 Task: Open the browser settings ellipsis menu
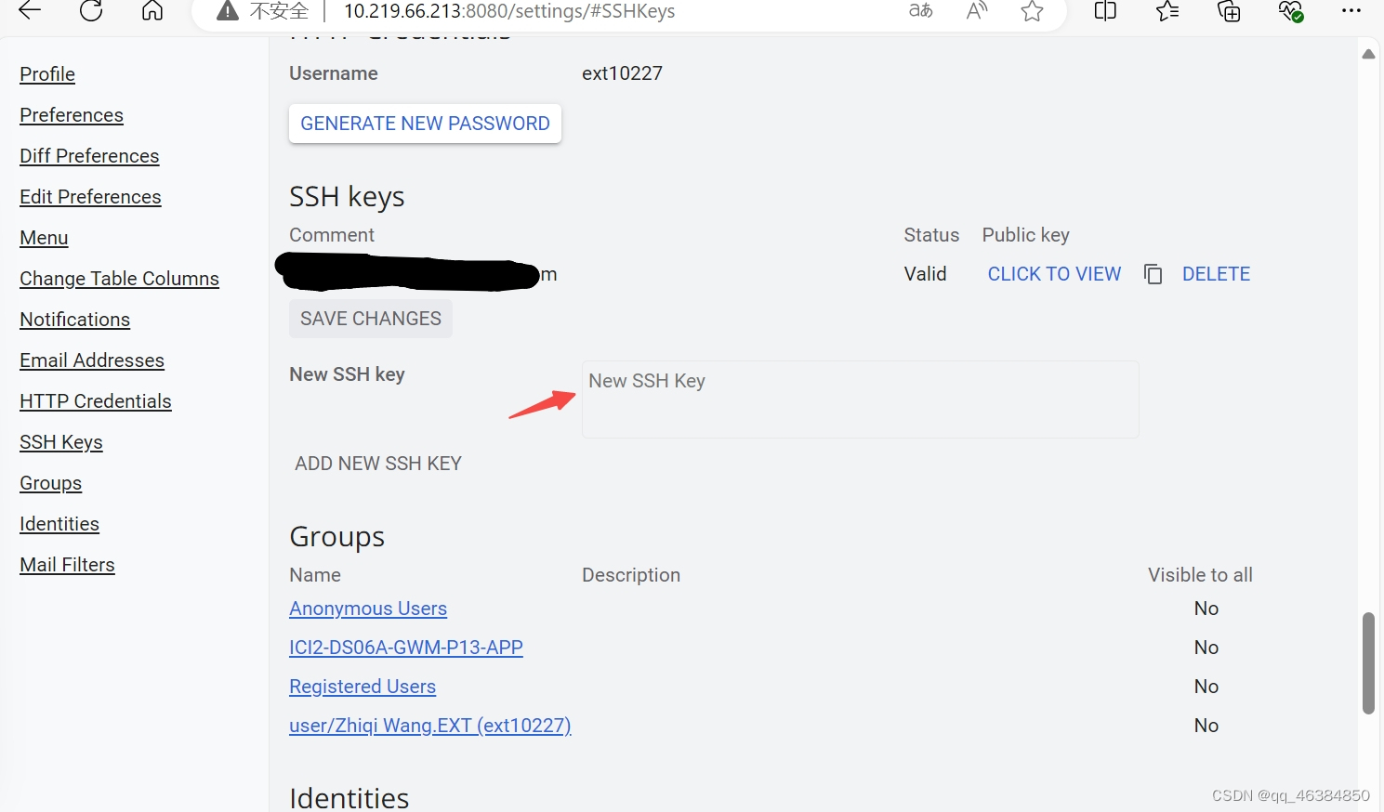point(1351,11)
